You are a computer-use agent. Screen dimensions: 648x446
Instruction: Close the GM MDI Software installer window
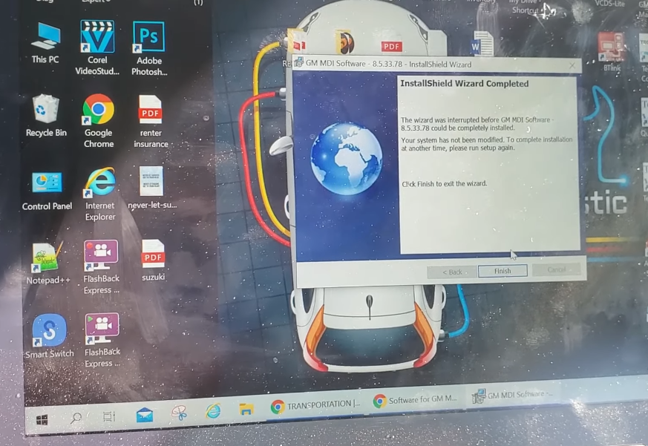(x=572, y=65)
